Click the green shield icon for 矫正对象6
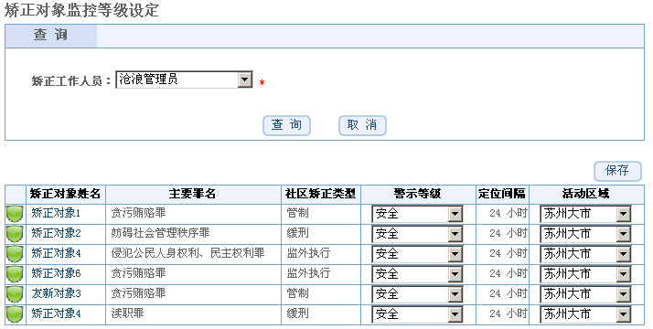The image size is (653, 329). click(x=15, y=273)
